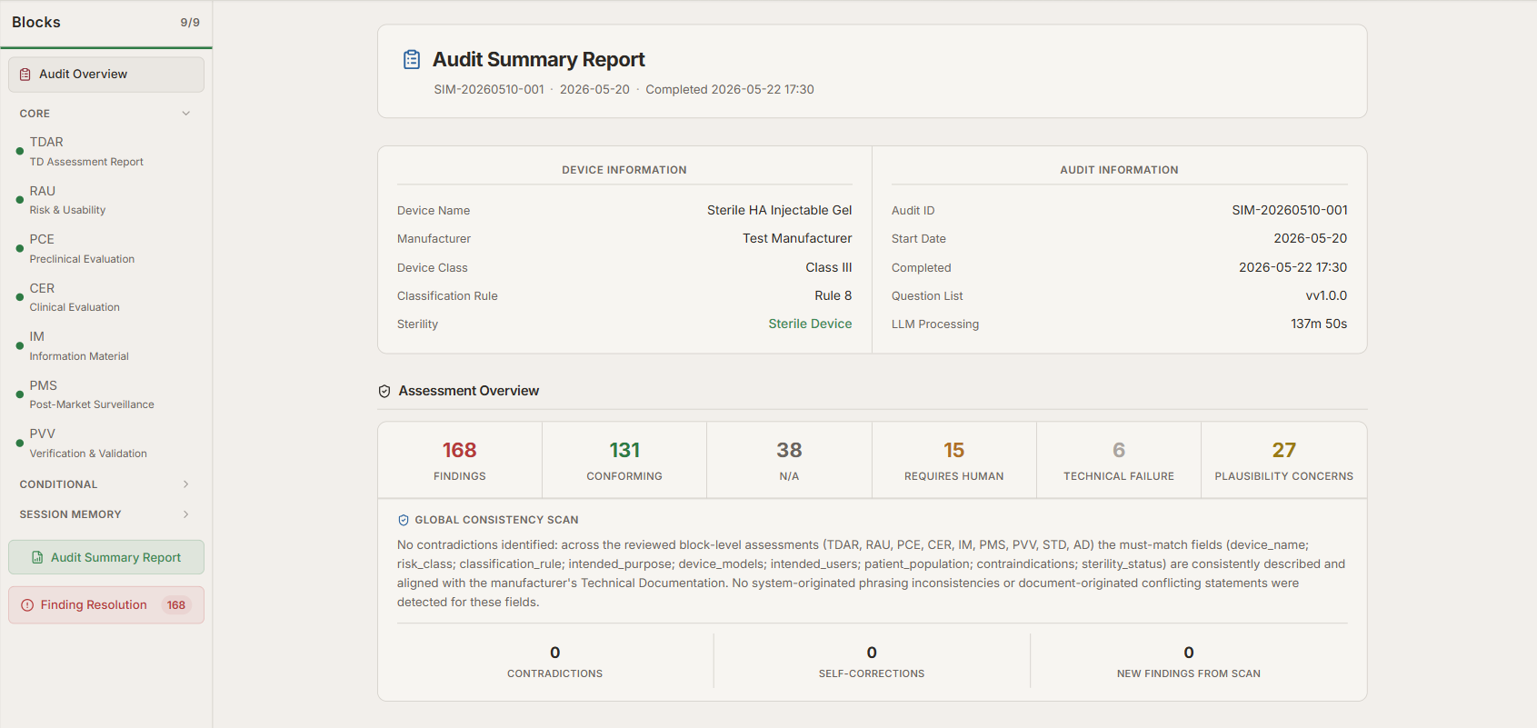This screenshot has width=1537, height=728.
Task: Expand the CONDITIONAL section chevron
Action: [x=186, y=484]
